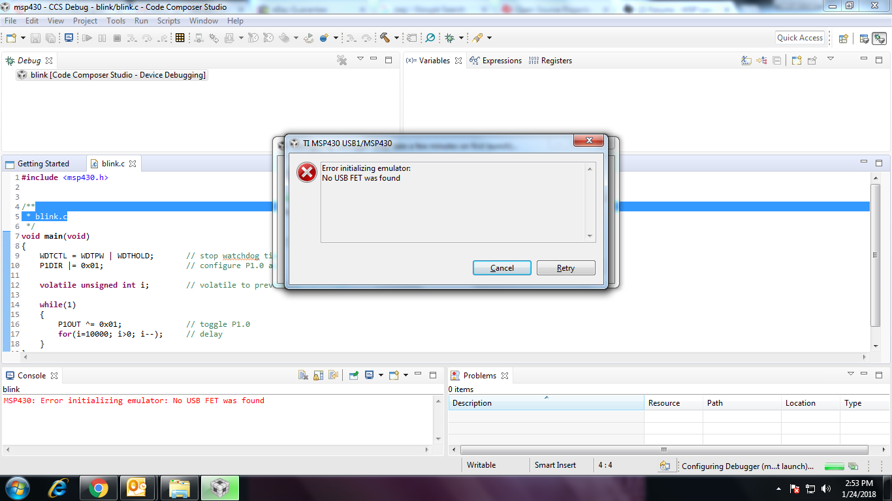
Task: Click the Pin Console icon
Action: pos(353,375)
